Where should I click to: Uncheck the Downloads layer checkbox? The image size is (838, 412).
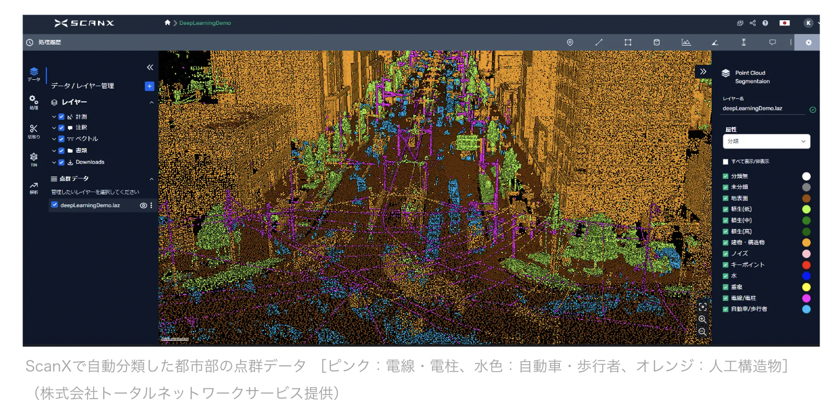[61, 162]
